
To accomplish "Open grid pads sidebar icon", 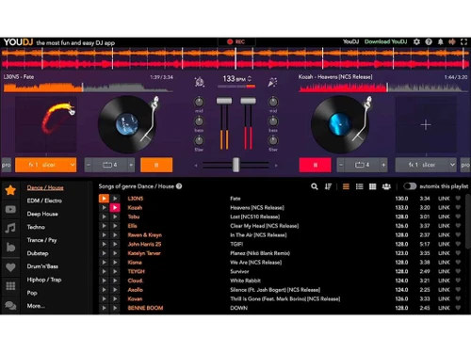I will click(10, 286).
